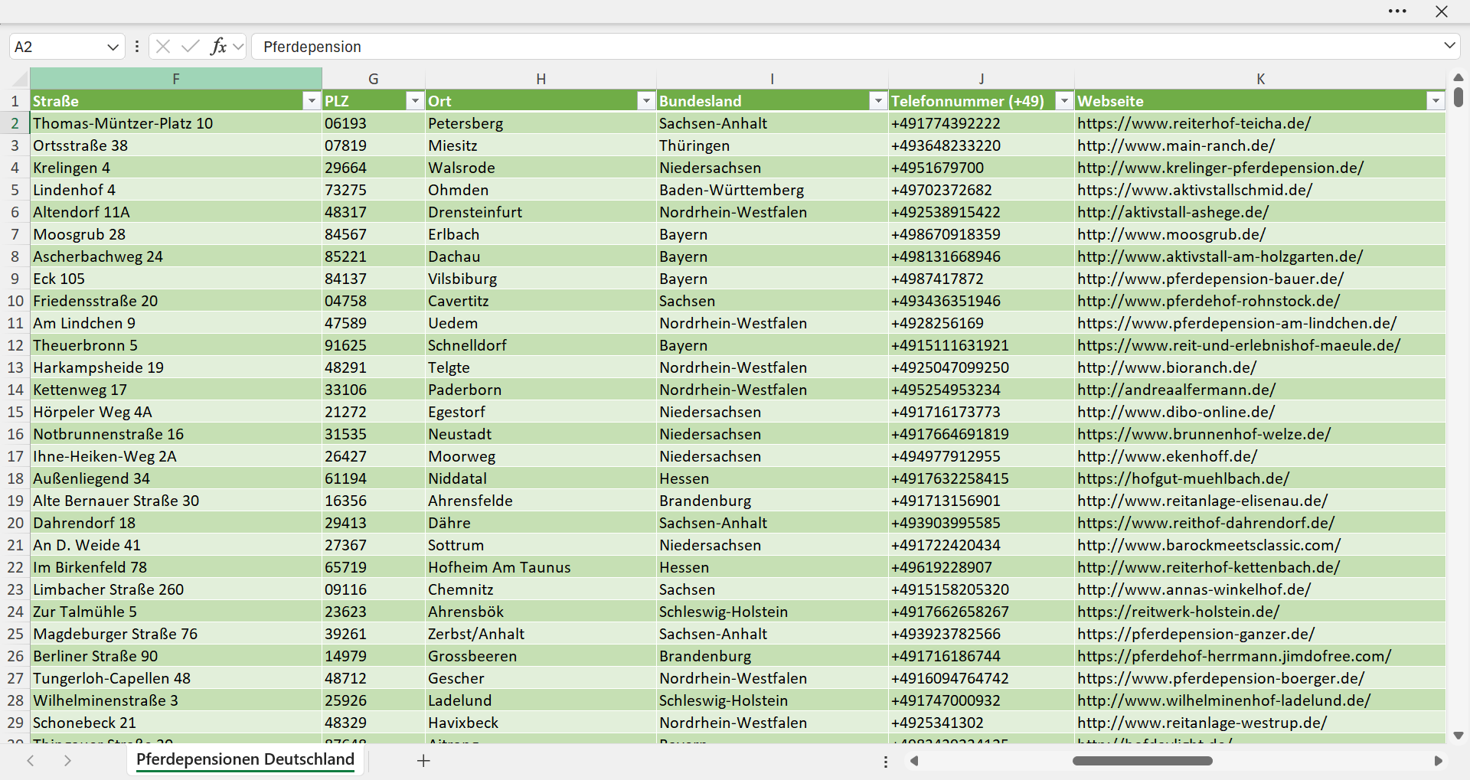Open the Bundesland column filter dropdown

[878, 101]
